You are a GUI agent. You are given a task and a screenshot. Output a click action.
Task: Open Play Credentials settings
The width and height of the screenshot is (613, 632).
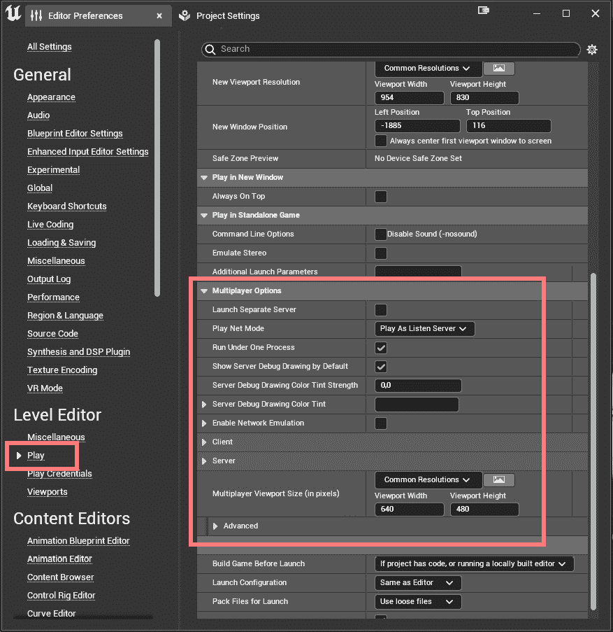coord(59,474)
